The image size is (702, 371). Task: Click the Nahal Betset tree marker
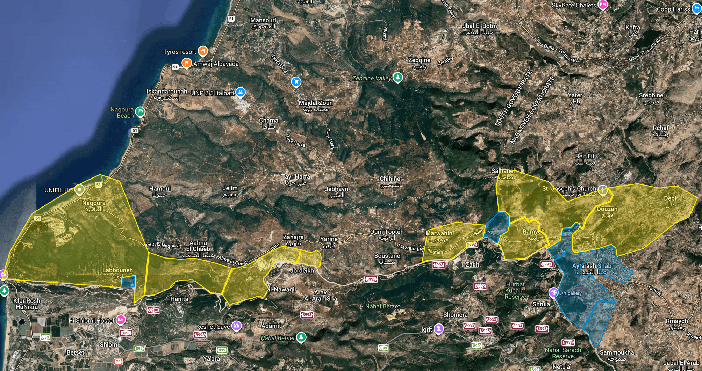tap(301, 337)
